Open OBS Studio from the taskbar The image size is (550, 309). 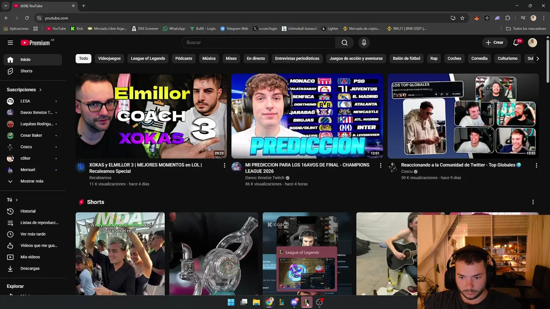[x=319, y=302]
